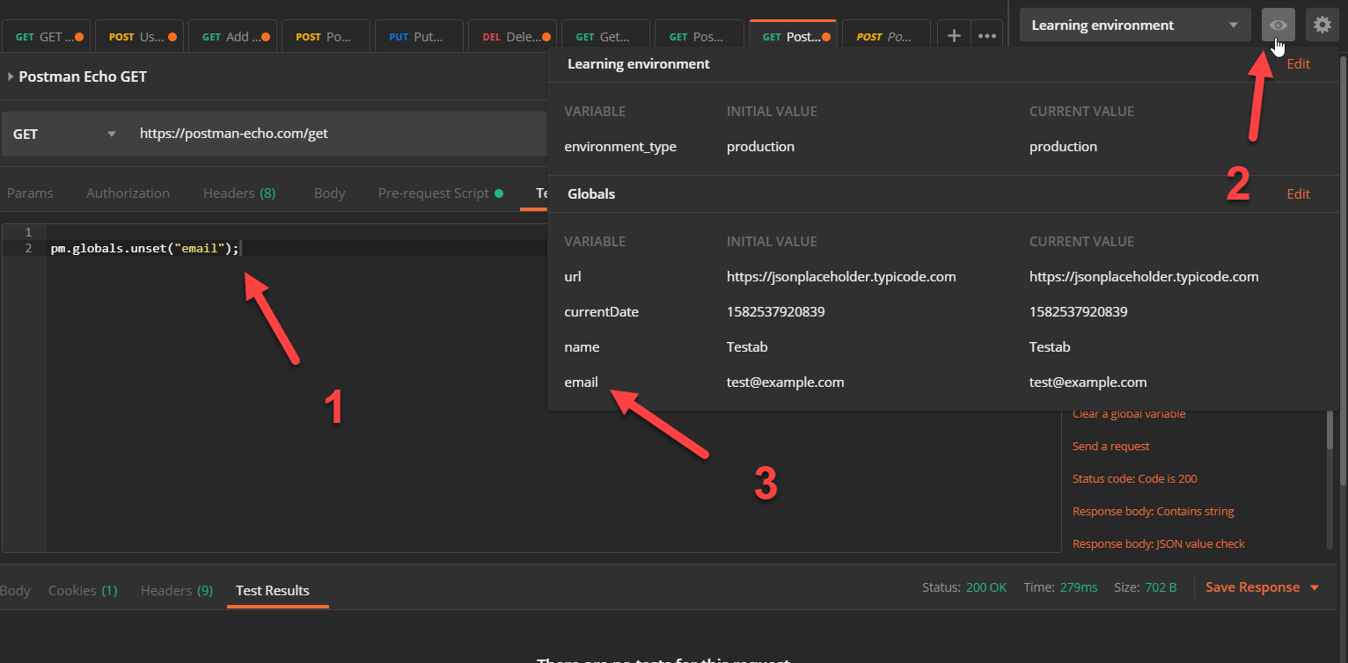
Task: Toggle the environment quick look eye icon
Action: tap(1278, 25)
